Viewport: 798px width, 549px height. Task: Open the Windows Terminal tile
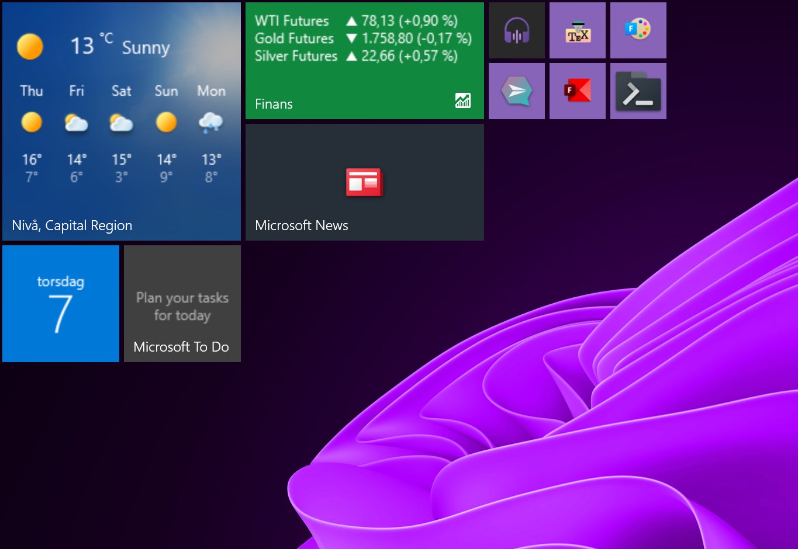tap(638, 91)
